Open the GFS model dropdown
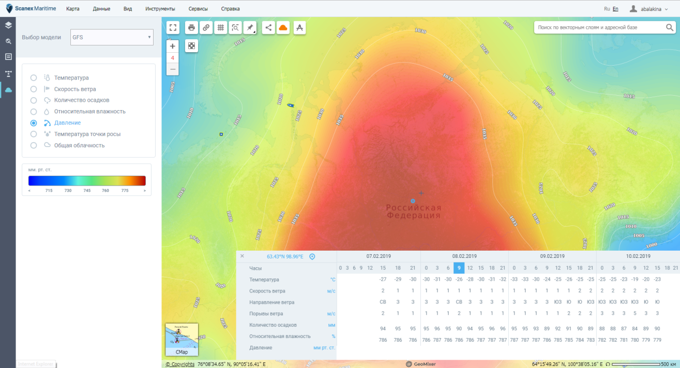The width and height of the screenshot is (680, 368). (x=112, y=37)
